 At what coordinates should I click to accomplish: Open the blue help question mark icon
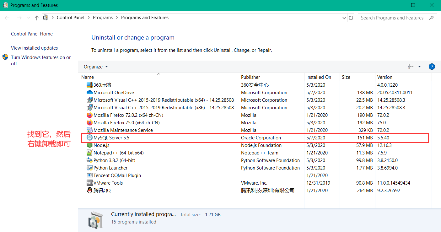pyautogui.click(x=432, y=67)
